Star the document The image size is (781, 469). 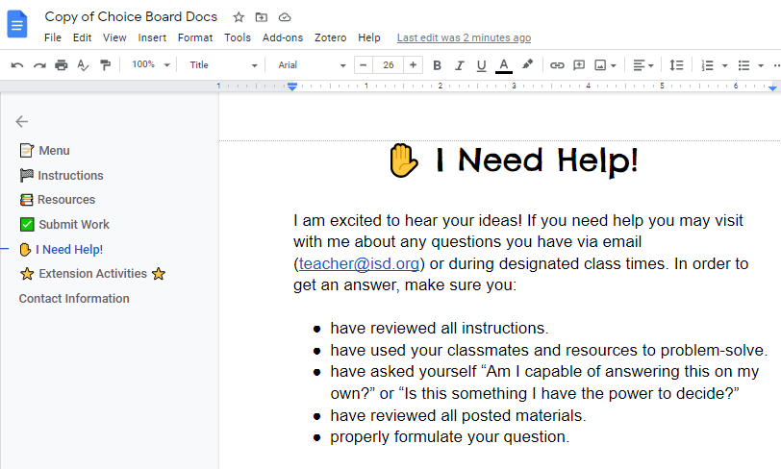point(239,17)
